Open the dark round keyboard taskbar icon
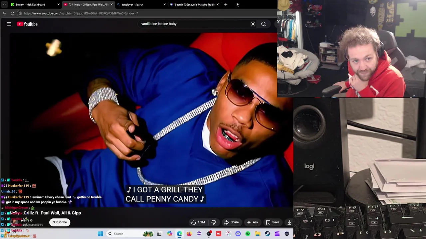This screenshot has height=239, width=426. click(x=287, y=234)
